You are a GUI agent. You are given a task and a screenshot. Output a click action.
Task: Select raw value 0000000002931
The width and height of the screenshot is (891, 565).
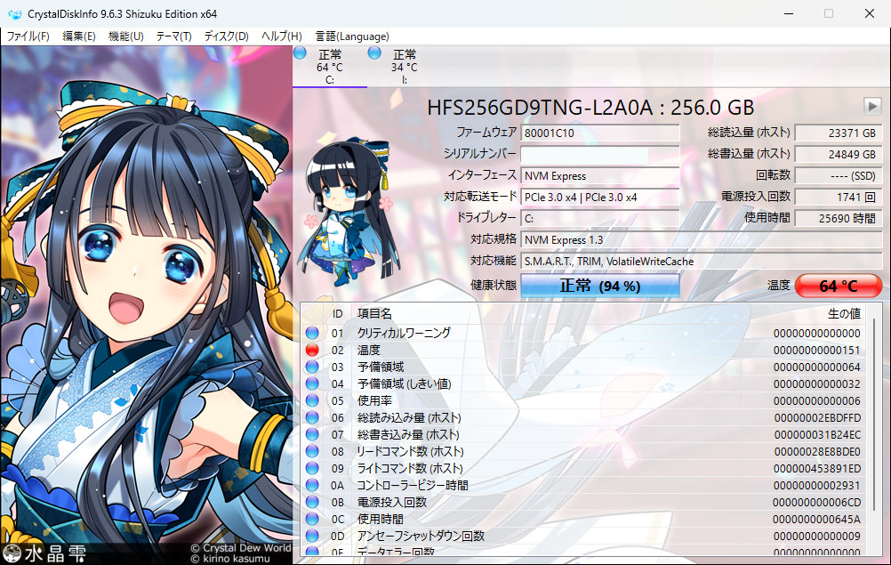(816, 486)
